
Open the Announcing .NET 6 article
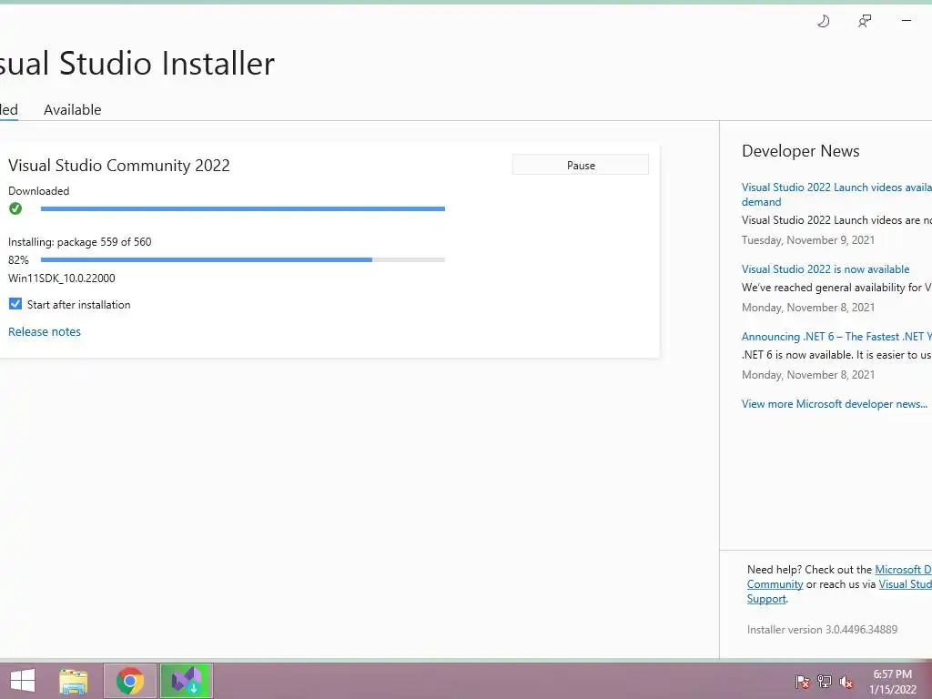point(836,337)
